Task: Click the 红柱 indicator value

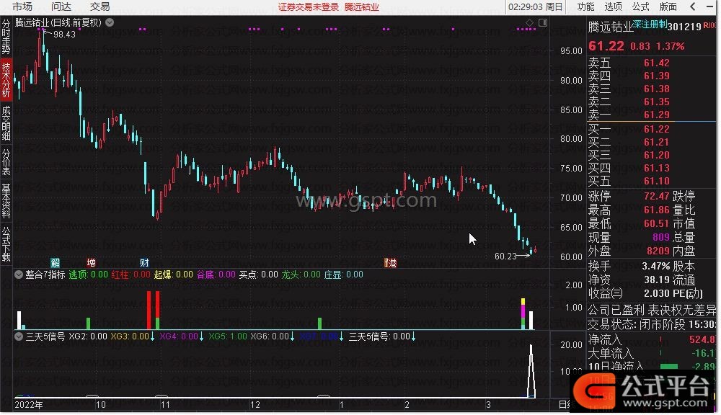Action: (131, 275)
